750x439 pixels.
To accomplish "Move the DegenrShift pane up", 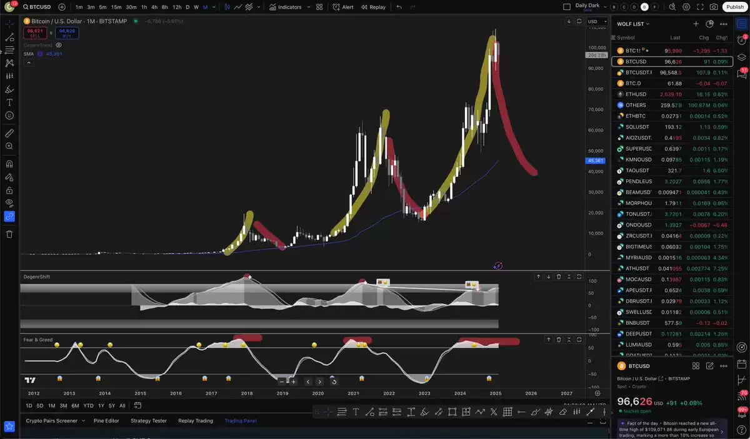I will click(538, 277).
